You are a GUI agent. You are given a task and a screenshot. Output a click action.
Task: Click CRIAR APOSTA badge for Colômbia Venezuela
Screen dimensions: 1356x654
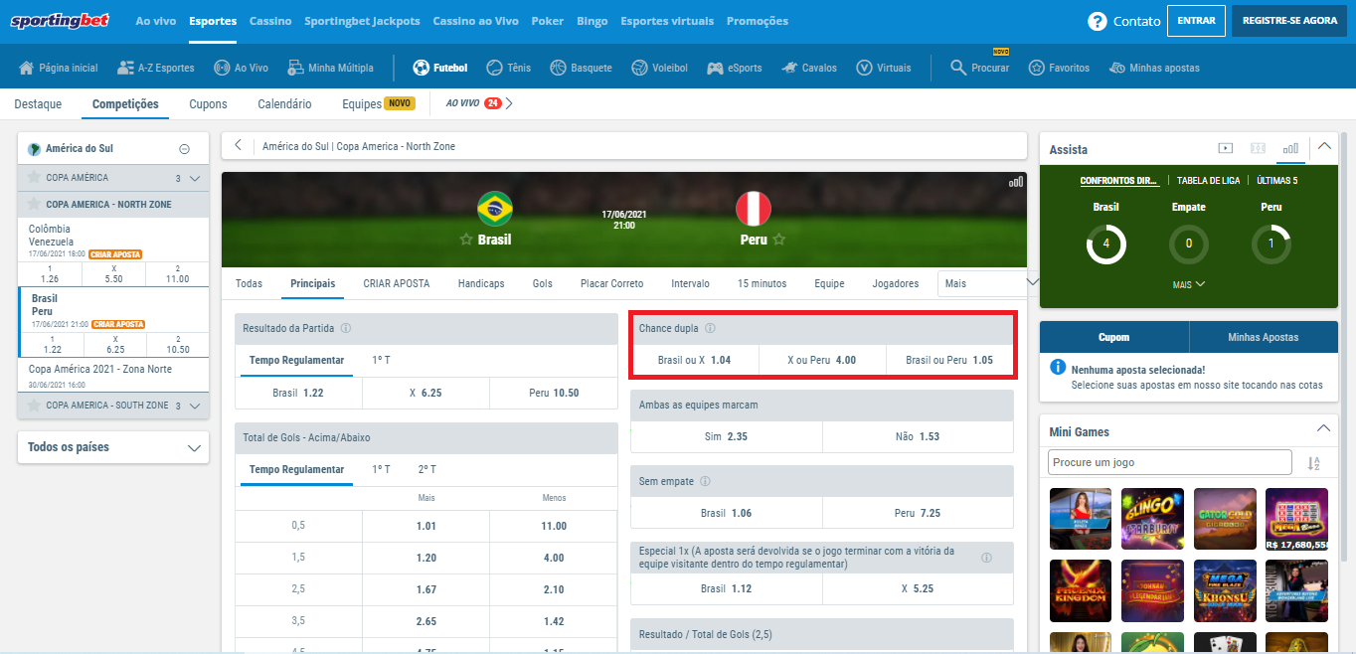tap(115, 254)
